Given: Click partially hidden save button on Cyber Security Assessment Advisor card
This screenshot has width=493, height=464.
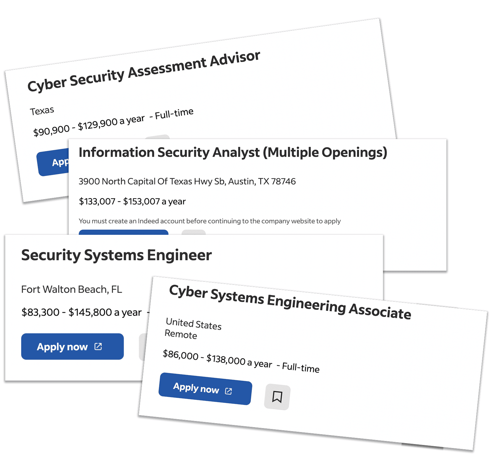Looking at the screenshot, I should click(157, 137).
